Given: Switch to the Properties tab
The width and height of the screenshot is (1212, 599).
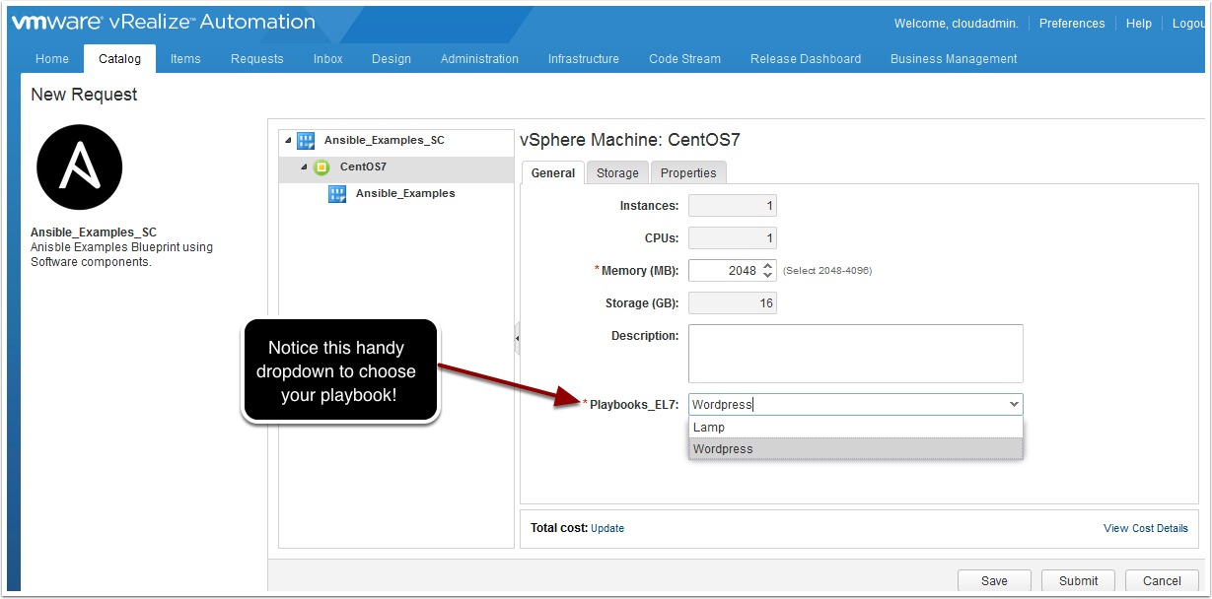Looking at the screenshot, I should [688, 172].
